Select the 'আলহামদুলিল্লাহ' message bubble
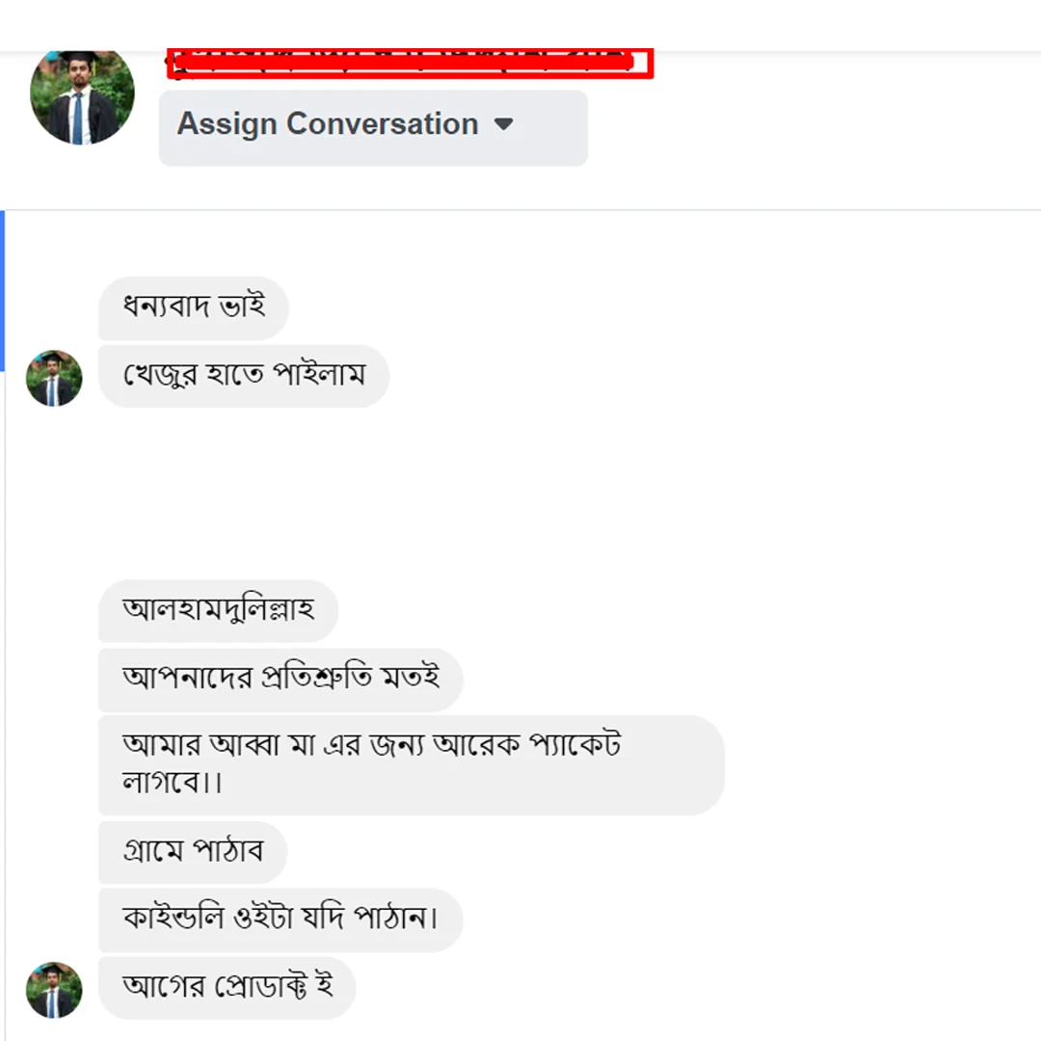Image resolution: width=1041 pixels, height=1041 pixels. tap(218, 611)
